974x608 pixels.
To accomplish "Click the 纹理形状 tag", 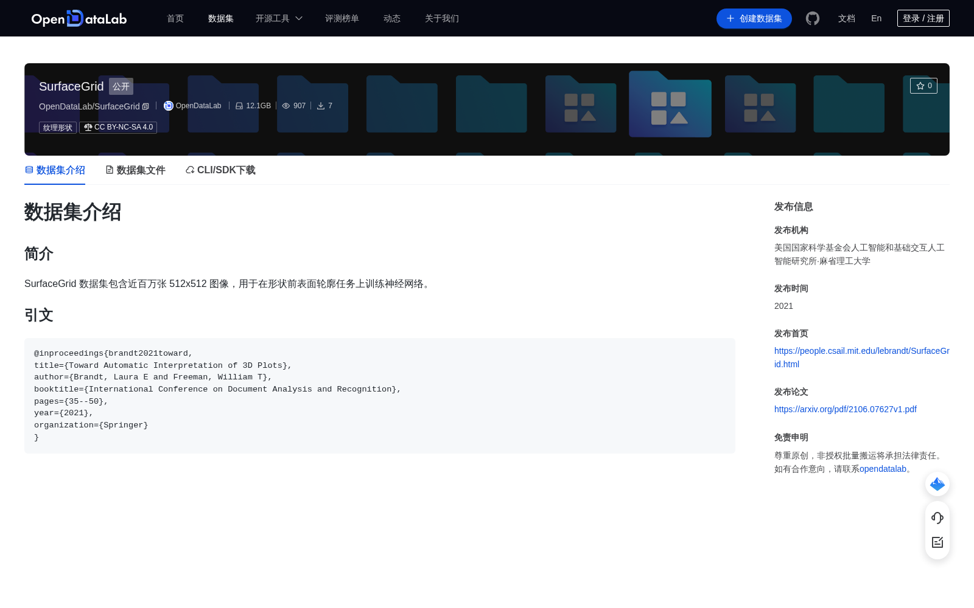I will coord(58,128).
